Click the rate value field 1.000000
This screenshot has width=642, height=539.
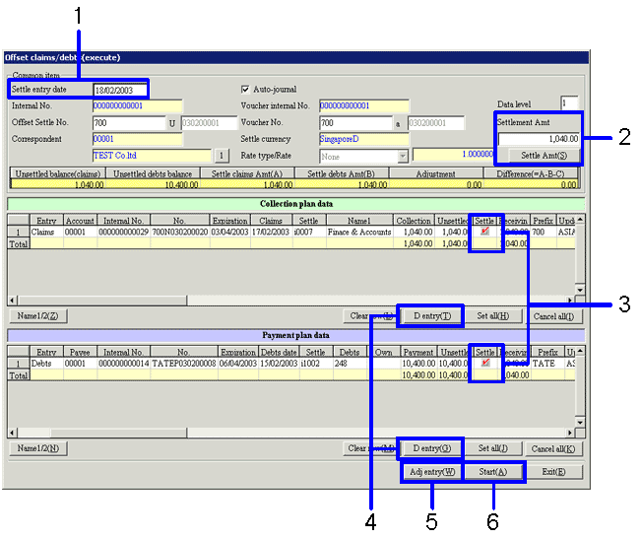click(453, 154)
